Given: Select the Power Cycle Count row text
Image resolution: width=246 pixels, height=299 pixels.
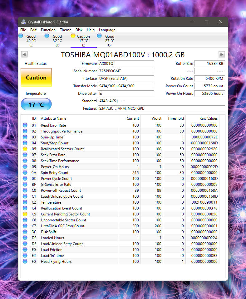Looking at the screenshot, I should (x=56, y=178).
